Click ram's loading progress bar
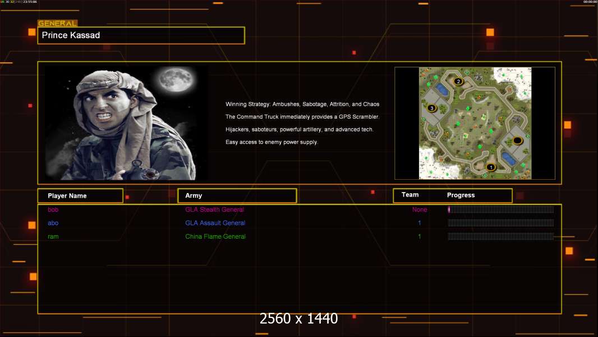 click(500, 236)
